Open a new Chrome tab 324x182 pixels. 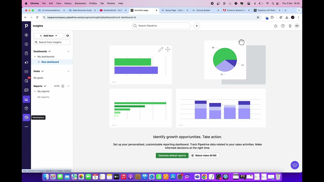point(285,10)
